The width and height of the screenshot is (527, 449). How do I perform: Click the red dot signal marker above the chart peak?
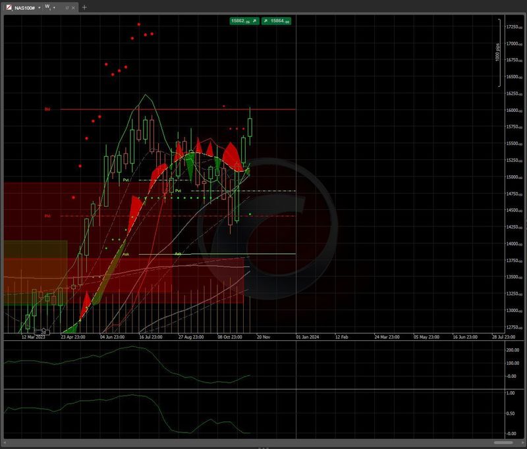pos(139,24)
